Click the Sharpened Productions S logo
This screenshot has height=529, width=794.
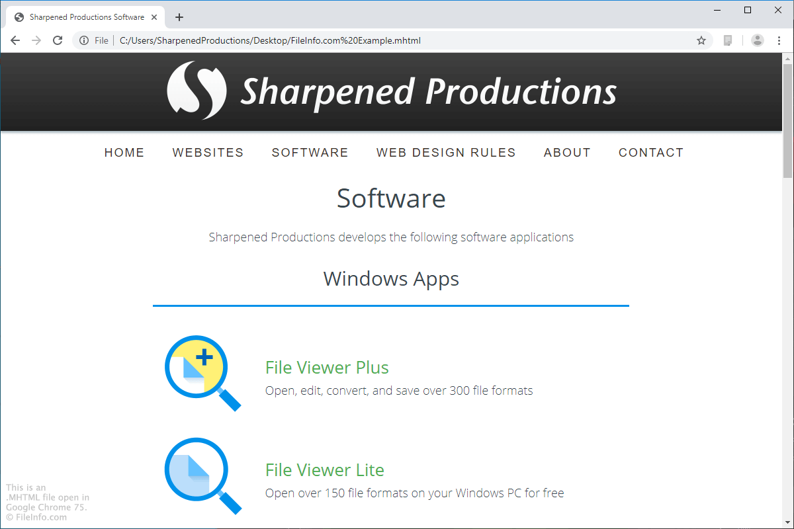point(197,91)
